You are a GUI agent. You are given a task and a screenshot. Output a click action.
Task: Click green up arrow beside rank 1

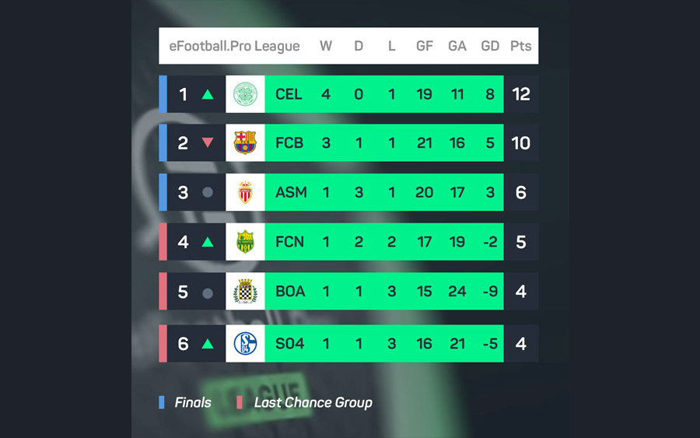coord(208,94)
